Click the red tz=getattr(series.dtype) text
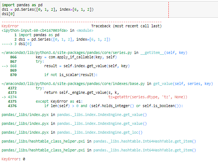 point(148,97)
